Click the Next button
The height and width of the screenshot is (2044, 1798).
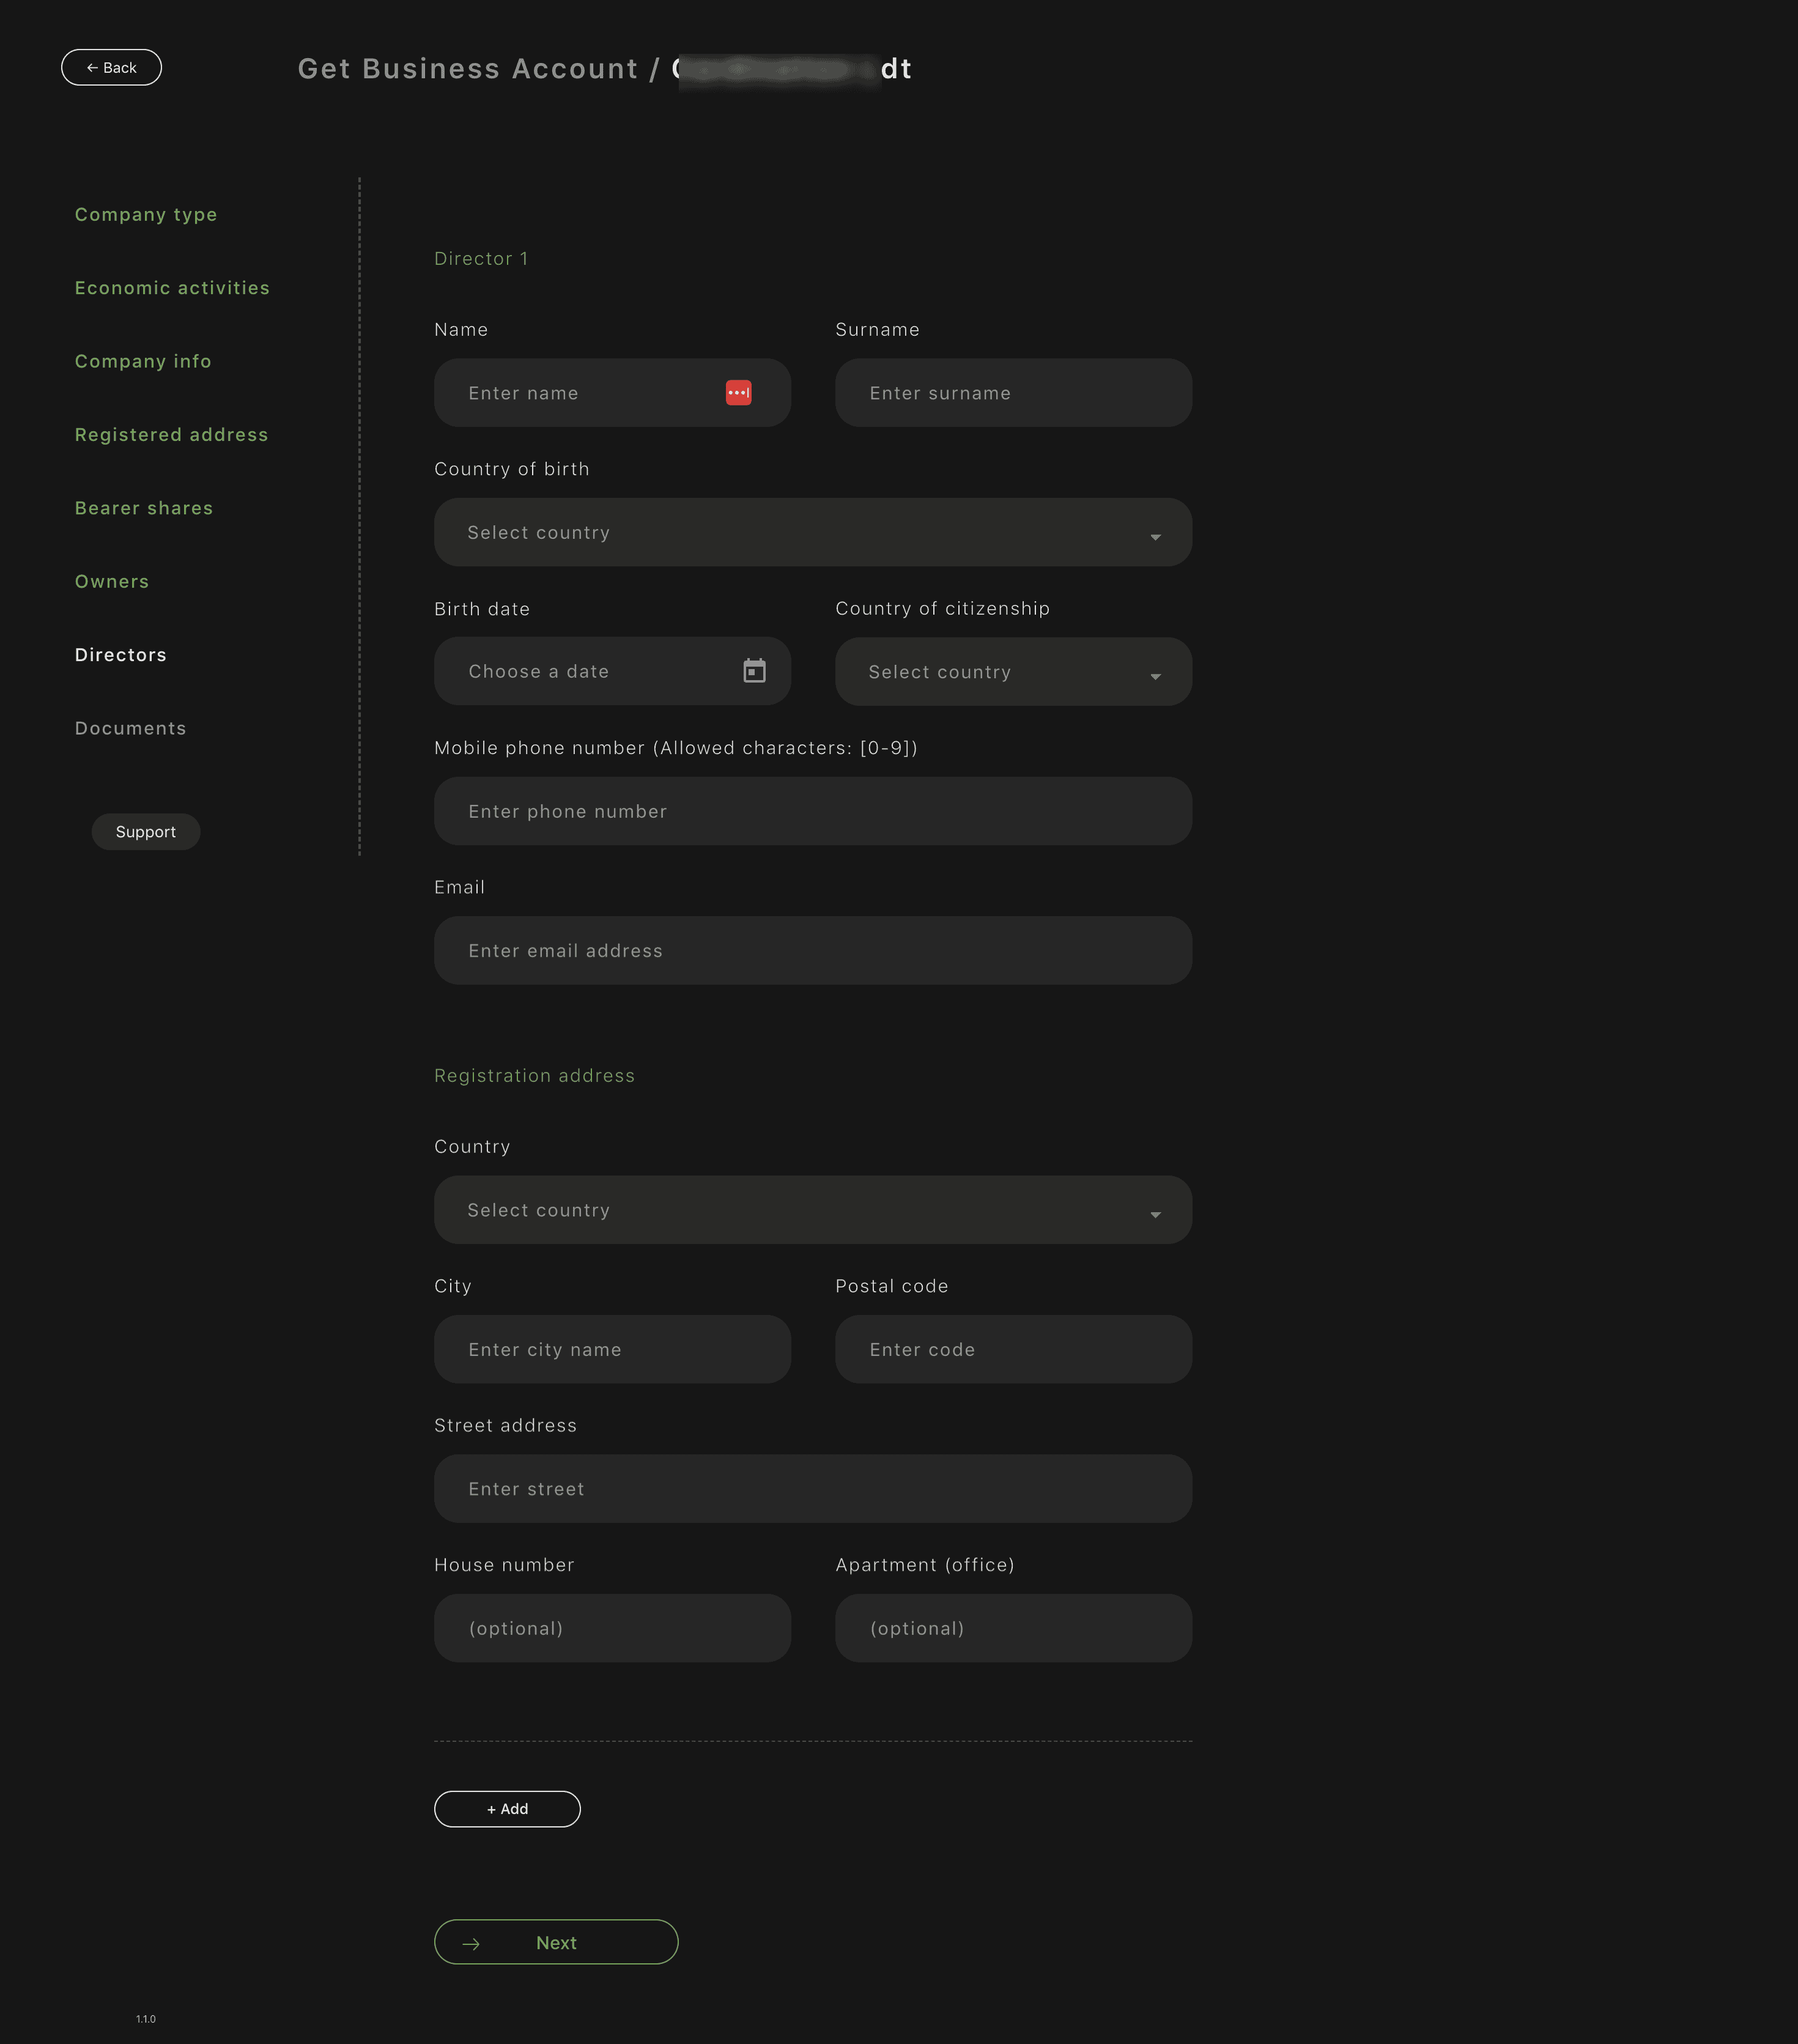(556, 1942)
